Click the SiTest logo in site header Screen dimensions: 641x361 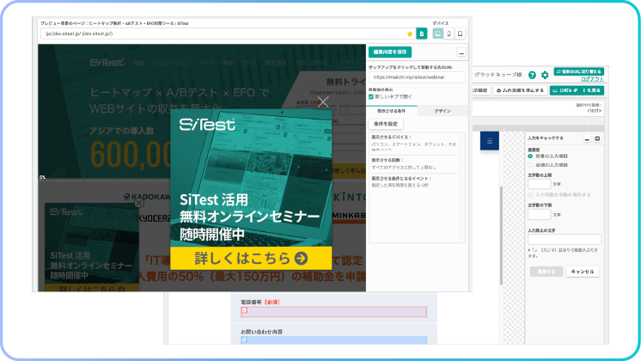107,62
